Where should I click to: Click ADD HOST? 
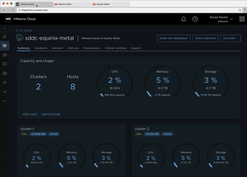[x=30, y=114]
